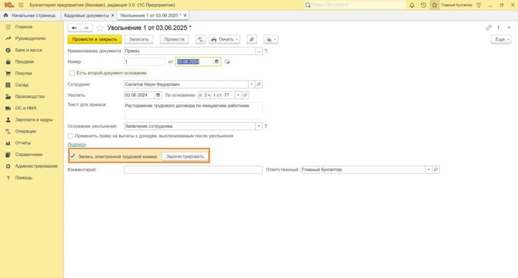
Task: Open Зарплата и кадры section in sidebar
Action: coord(34,120)
